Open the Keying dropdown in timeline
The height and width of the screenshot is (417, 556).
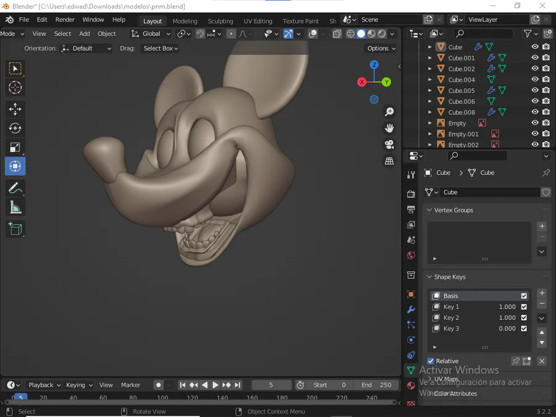79,385
